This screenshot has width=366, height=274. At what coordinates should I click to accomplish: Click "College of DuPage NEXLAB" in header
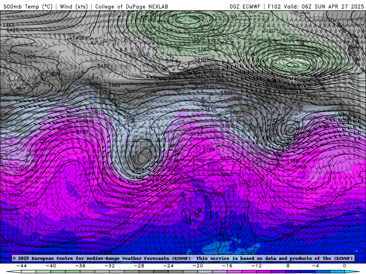tap(131, 6)
